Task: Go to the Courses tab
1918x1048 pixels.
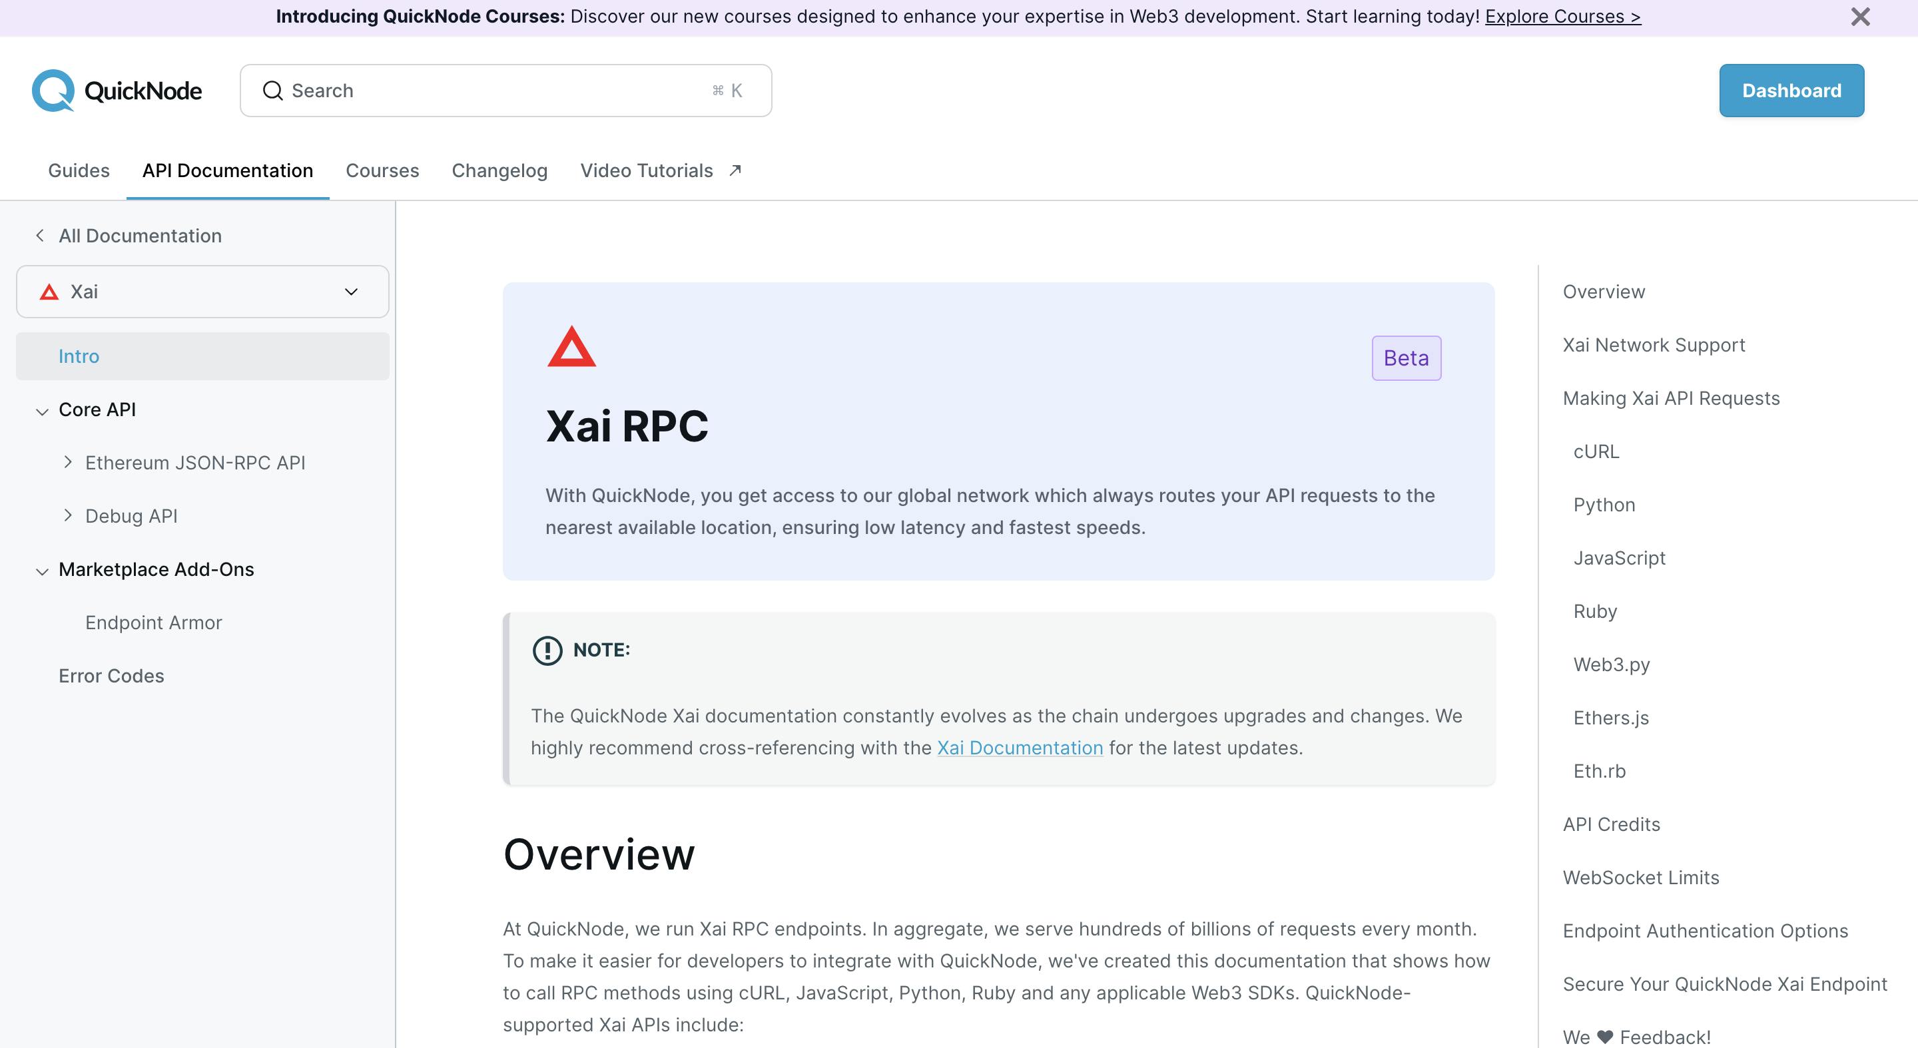Action: coord(383,170)
